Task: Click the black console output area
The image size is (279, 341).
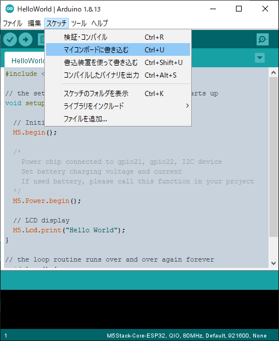Action: pos(139,309)
